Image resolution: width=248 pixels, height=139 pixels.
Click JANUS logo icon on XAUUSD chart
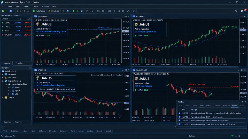[136, 79]
